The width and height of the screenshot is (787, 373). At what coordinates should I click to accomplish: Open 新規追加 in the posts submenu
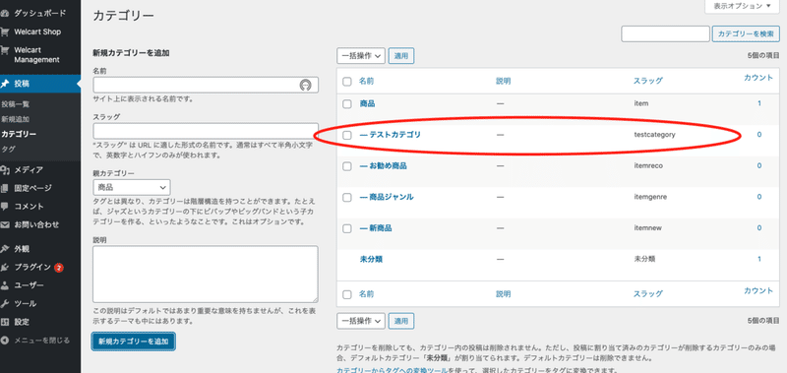16,119
